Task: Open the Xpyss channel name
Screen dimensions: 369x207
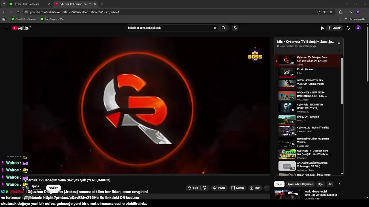Action: [x=35, y=186]
